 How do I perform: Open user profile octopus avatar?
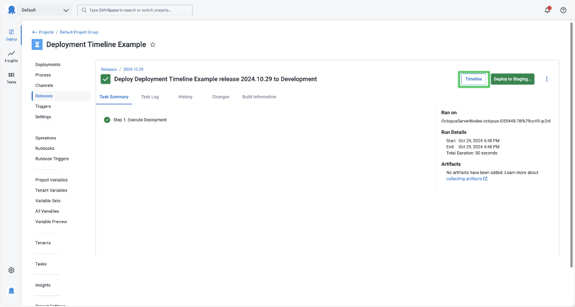click(x=11, y=291)
